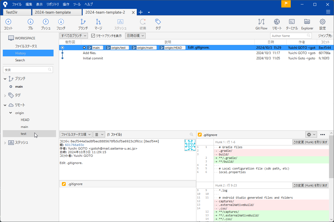
Task: Open the ツール menu
Action: 77,4
